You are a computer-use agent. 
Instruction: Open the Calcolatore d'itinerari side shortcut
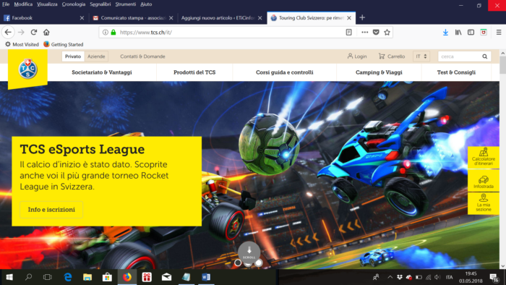point(483,157)
